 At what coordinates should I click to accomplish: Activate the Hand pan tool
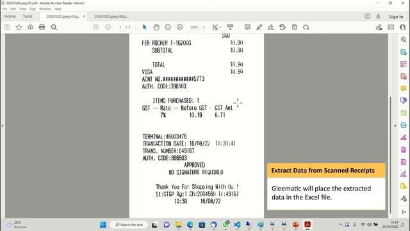click(156, 27)
